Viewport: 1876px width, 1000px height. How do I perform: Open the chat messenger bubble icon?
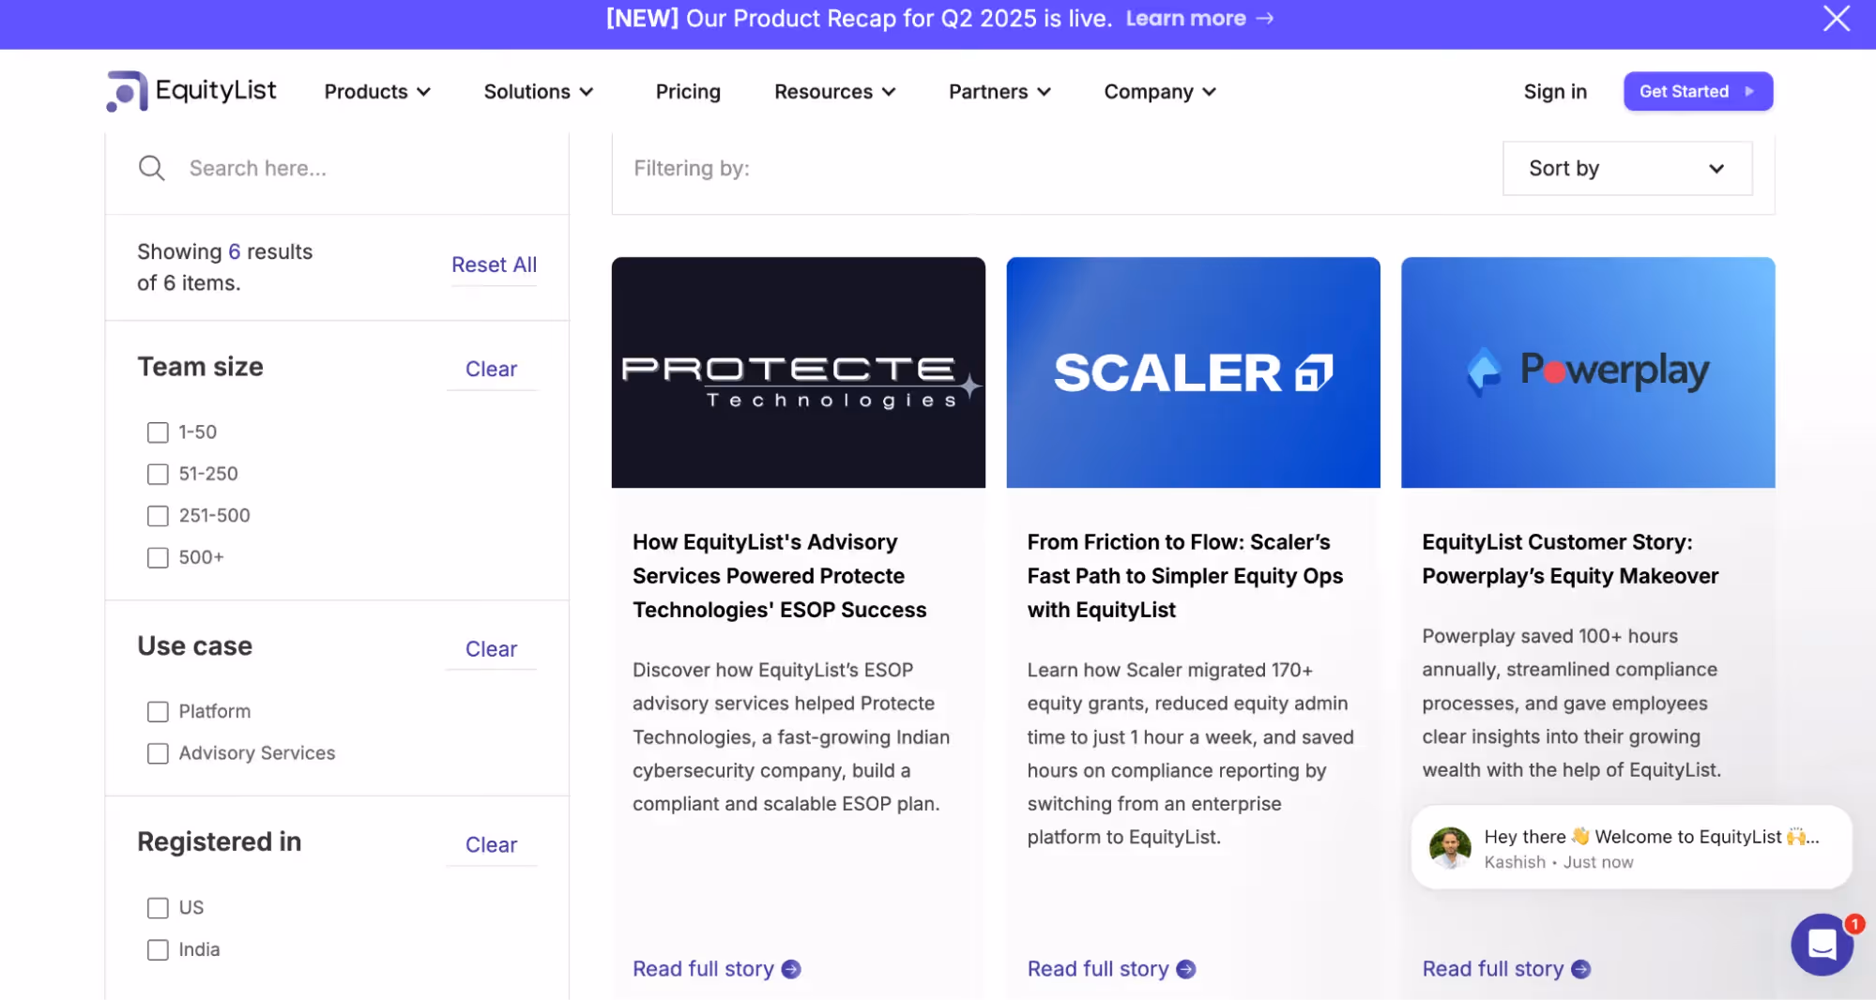(1822, 944)
